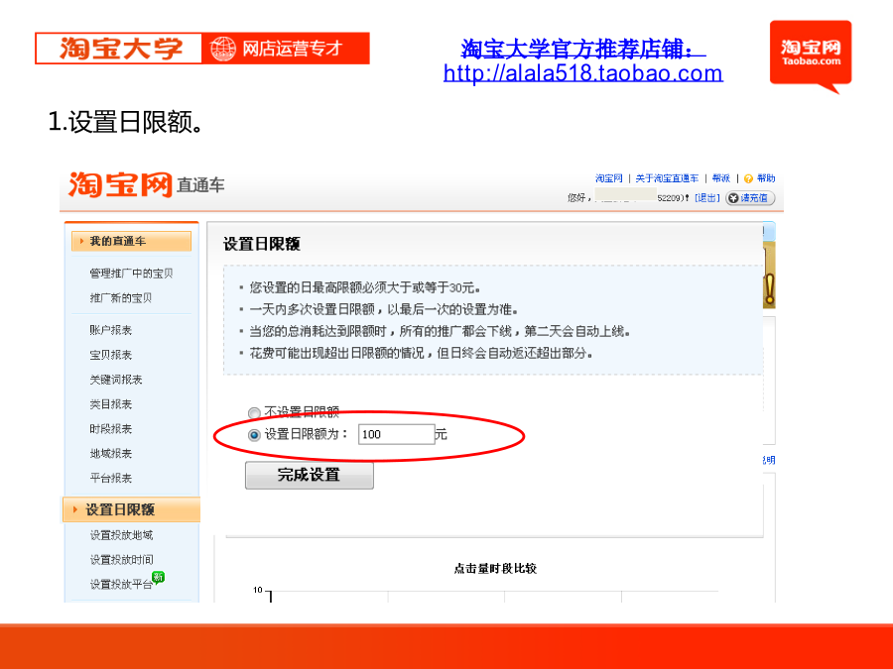Open 账户报表 in the sidebar

click(110, 330)
